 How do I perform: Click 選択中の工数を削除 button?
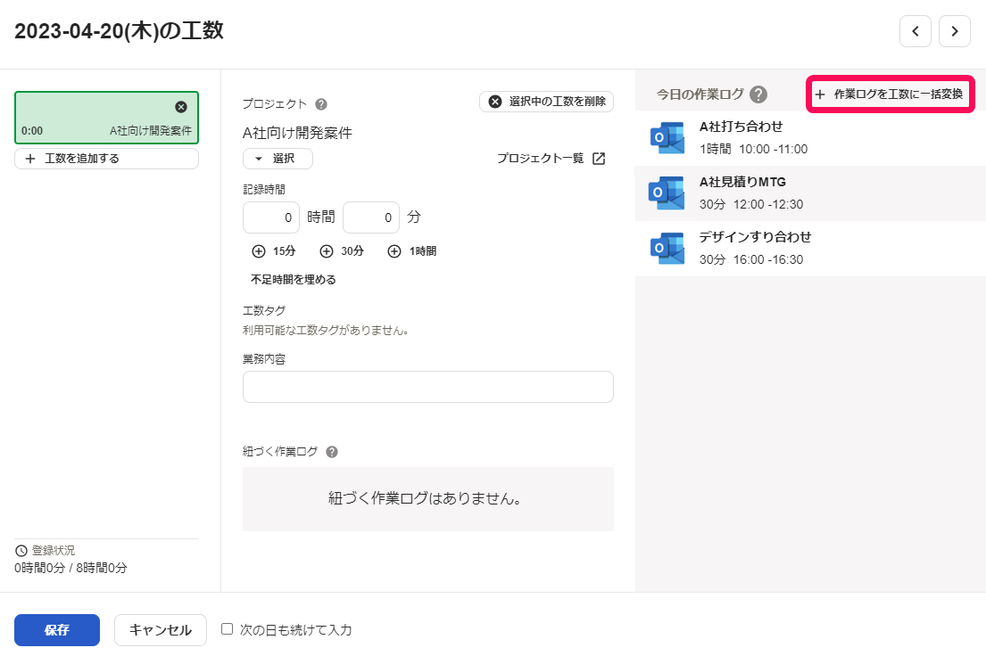(546, 102)
